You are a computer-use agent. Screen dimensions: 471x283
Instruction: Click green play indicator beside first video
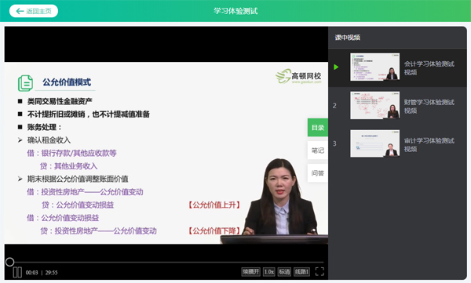point(336,67)
